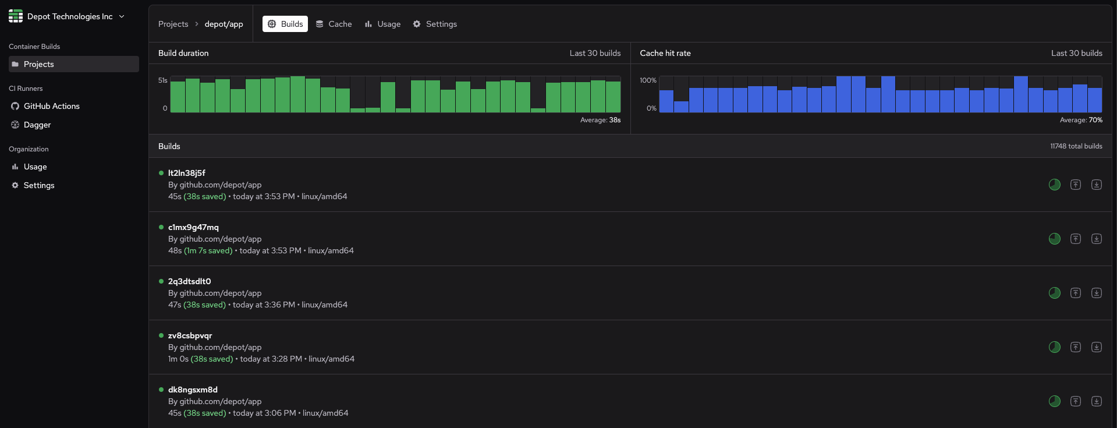Switch to the Cache tab
This screenshot has height=428, width=1117.
coord(334,24)
